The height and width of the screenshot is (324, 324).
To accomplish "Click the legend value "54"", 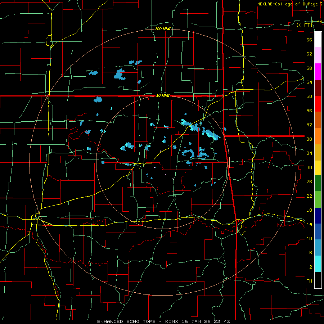I will (309, 82).
